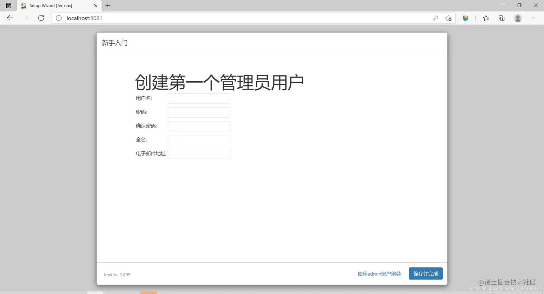Viewport: 544px width, 294px height.
Task: Click the browser reload icon
Action: (x=41, y=18)
